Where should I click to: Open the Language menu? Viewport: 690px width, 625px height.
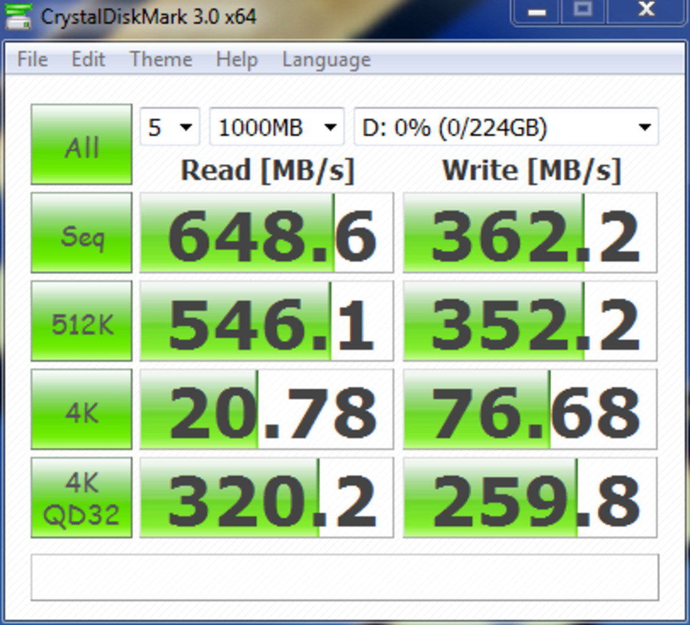pyautogui.click(x=326, y=60)
